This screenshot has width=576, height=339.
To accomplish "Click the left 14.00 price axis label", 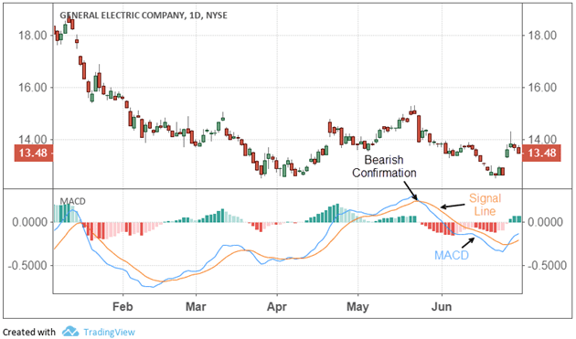I will 33,139.
